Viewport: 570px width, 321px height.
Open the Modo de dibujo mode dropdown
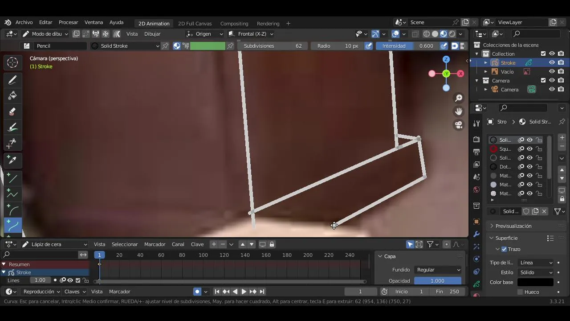click(x=45, y=34)
